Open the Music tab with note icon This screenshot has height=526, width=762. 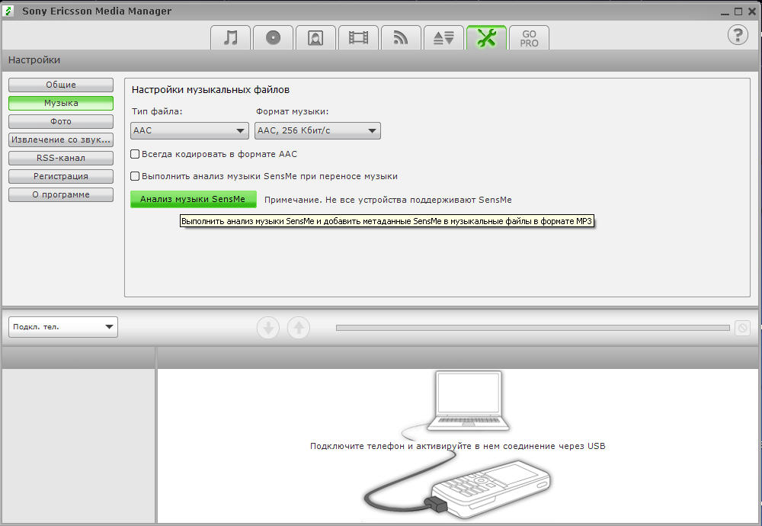[x=230, y=37]
